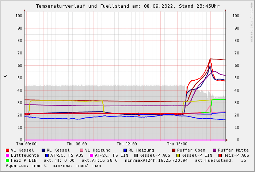Select the magenta Luftfeuchte legend swatch

click(7, 155)
